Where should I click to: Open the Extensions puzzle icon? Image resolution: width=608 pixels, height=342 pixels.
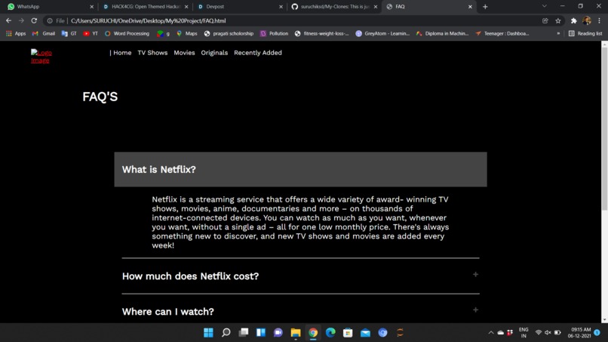point(574,20)
